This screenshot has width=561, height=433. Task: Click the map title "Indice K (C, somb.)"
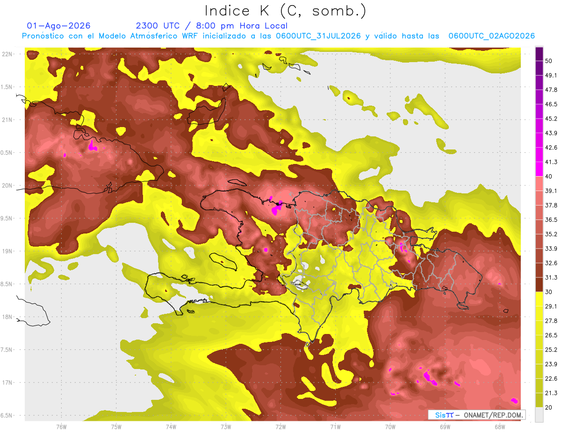tap(285, 11)
